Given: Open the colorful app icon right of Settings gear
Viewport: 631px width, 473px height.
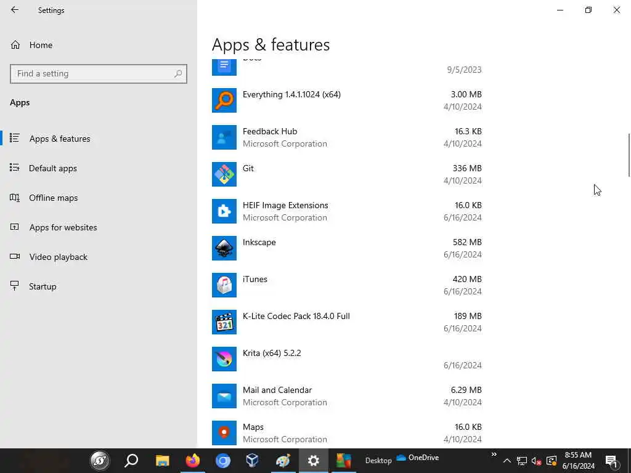Looking at the screenshot, I should pyautogui.click(x=344, y=461).
